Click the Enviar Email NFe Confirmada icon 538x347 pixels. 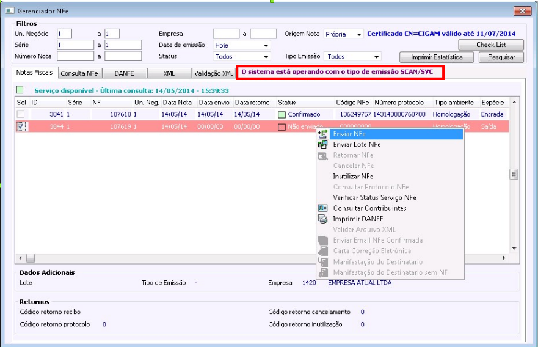[x=322, y=240]
